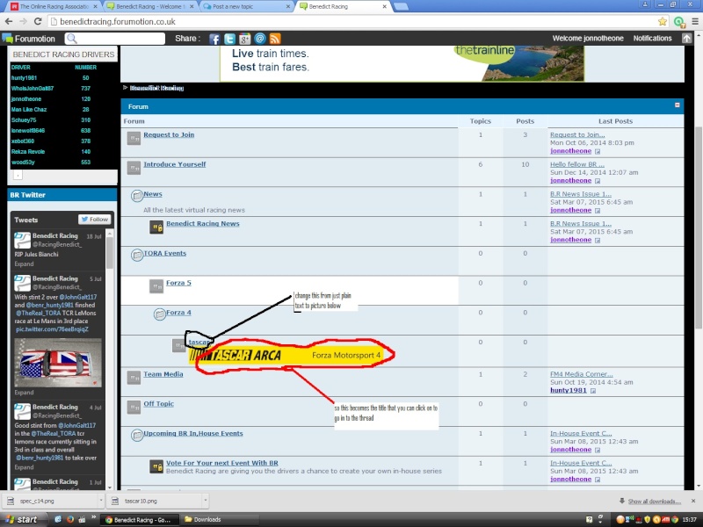Share the forum on Google Plus
This screenshot has width=703, height=527.
coord(245,39)
